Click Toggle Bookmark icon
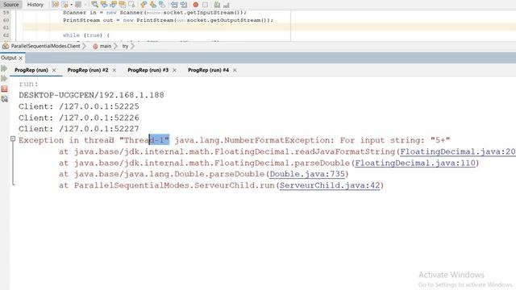The image size is (516, 290). pyautogui.click(x=162, y=5)
